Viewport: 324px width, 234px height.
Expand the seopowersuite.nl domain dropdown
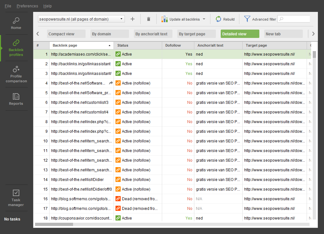[122, 19]
